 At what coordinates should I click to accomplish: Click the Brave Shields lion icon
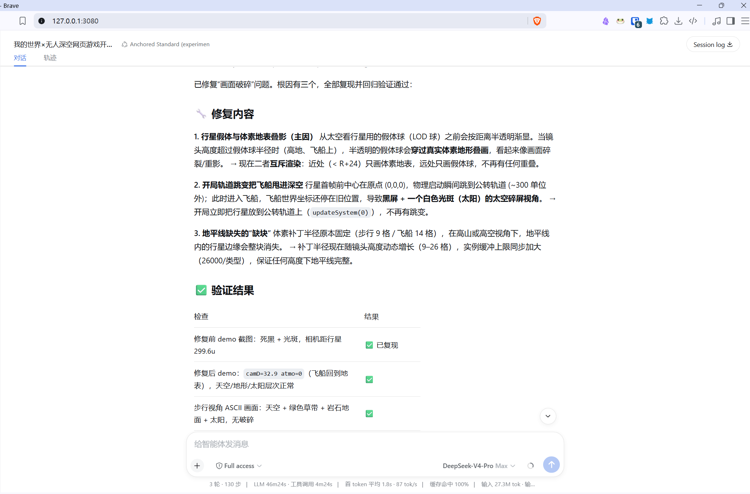pyautogui.click(x=537, y=21)
